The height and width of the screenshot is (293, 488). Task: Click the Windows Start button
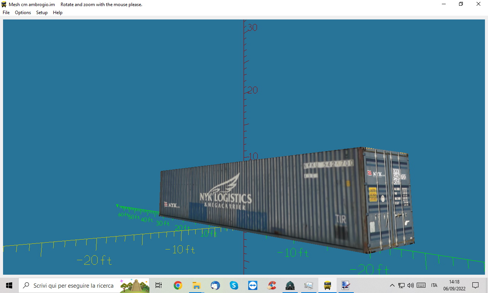[9, 285]
